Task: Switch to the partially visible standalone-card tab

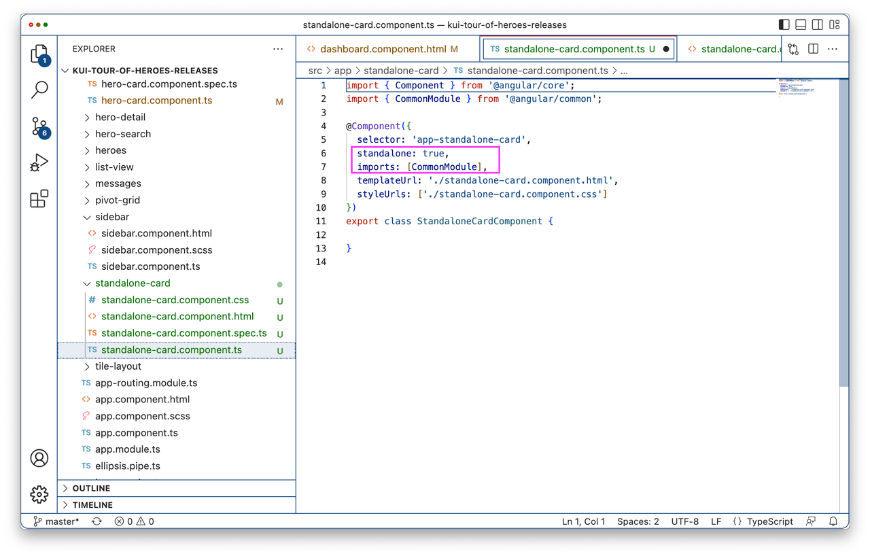Action: 734,49
